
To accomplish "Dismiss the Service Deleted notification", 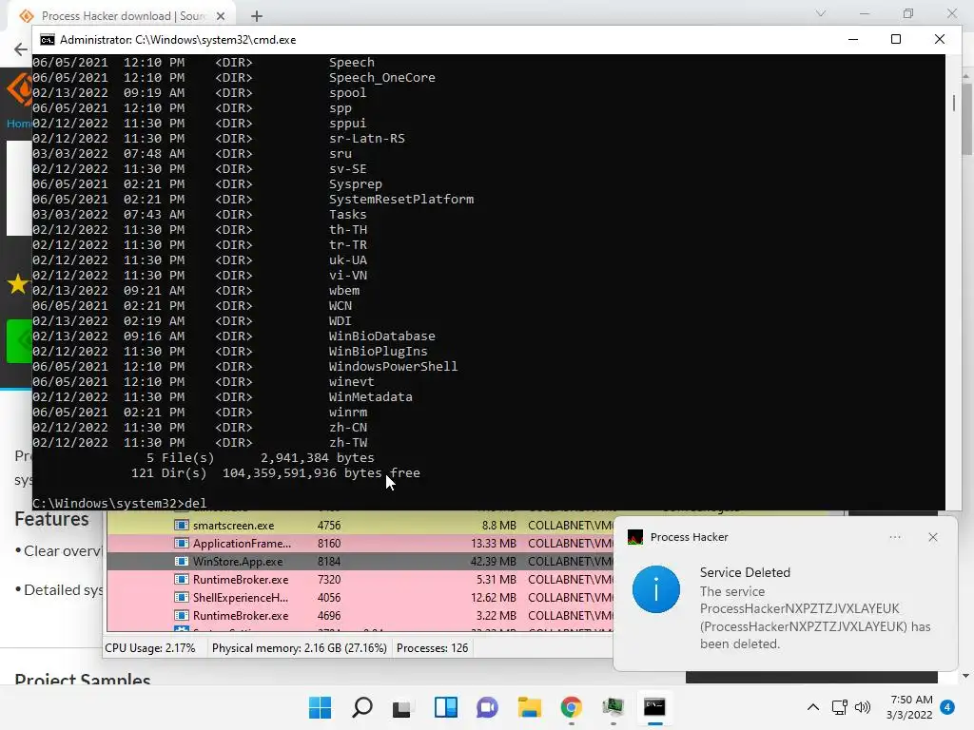I will pyautogui.click(x=932, y=538).
